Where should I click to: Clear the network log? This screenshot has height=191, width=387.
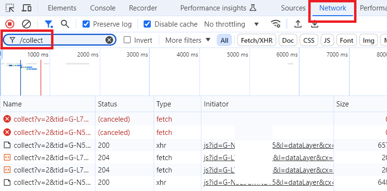click(x=27, y=24)
